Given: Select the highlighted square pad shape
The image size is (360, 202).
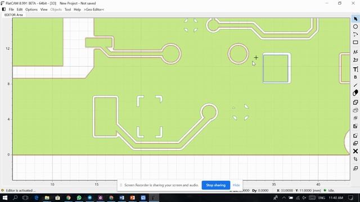Looking at the screenshot, I should [276, 68].
